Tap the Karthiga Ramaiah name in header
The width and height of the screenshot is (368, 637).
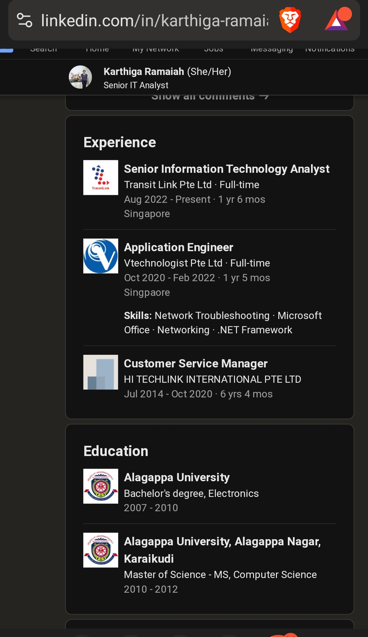[x=144, y=72]
